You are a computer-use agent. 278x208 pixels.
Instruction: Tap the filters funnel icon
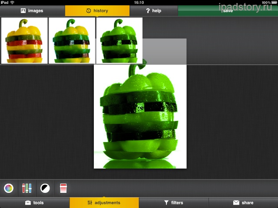[166, 203]
